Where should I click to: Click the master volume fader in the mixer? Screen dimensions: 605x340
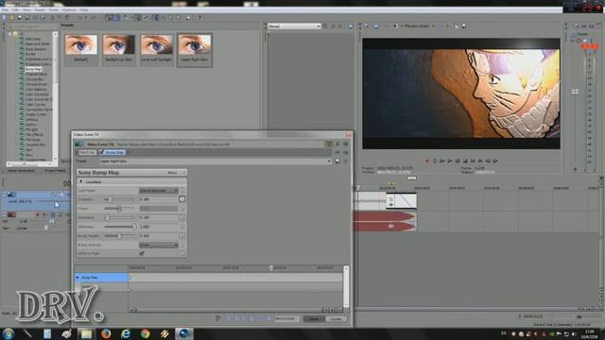(x=575, y=92)
